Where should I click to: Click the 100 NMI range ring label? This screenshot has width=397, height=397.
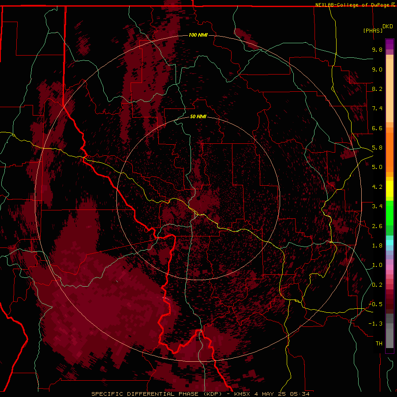[198, 35]
